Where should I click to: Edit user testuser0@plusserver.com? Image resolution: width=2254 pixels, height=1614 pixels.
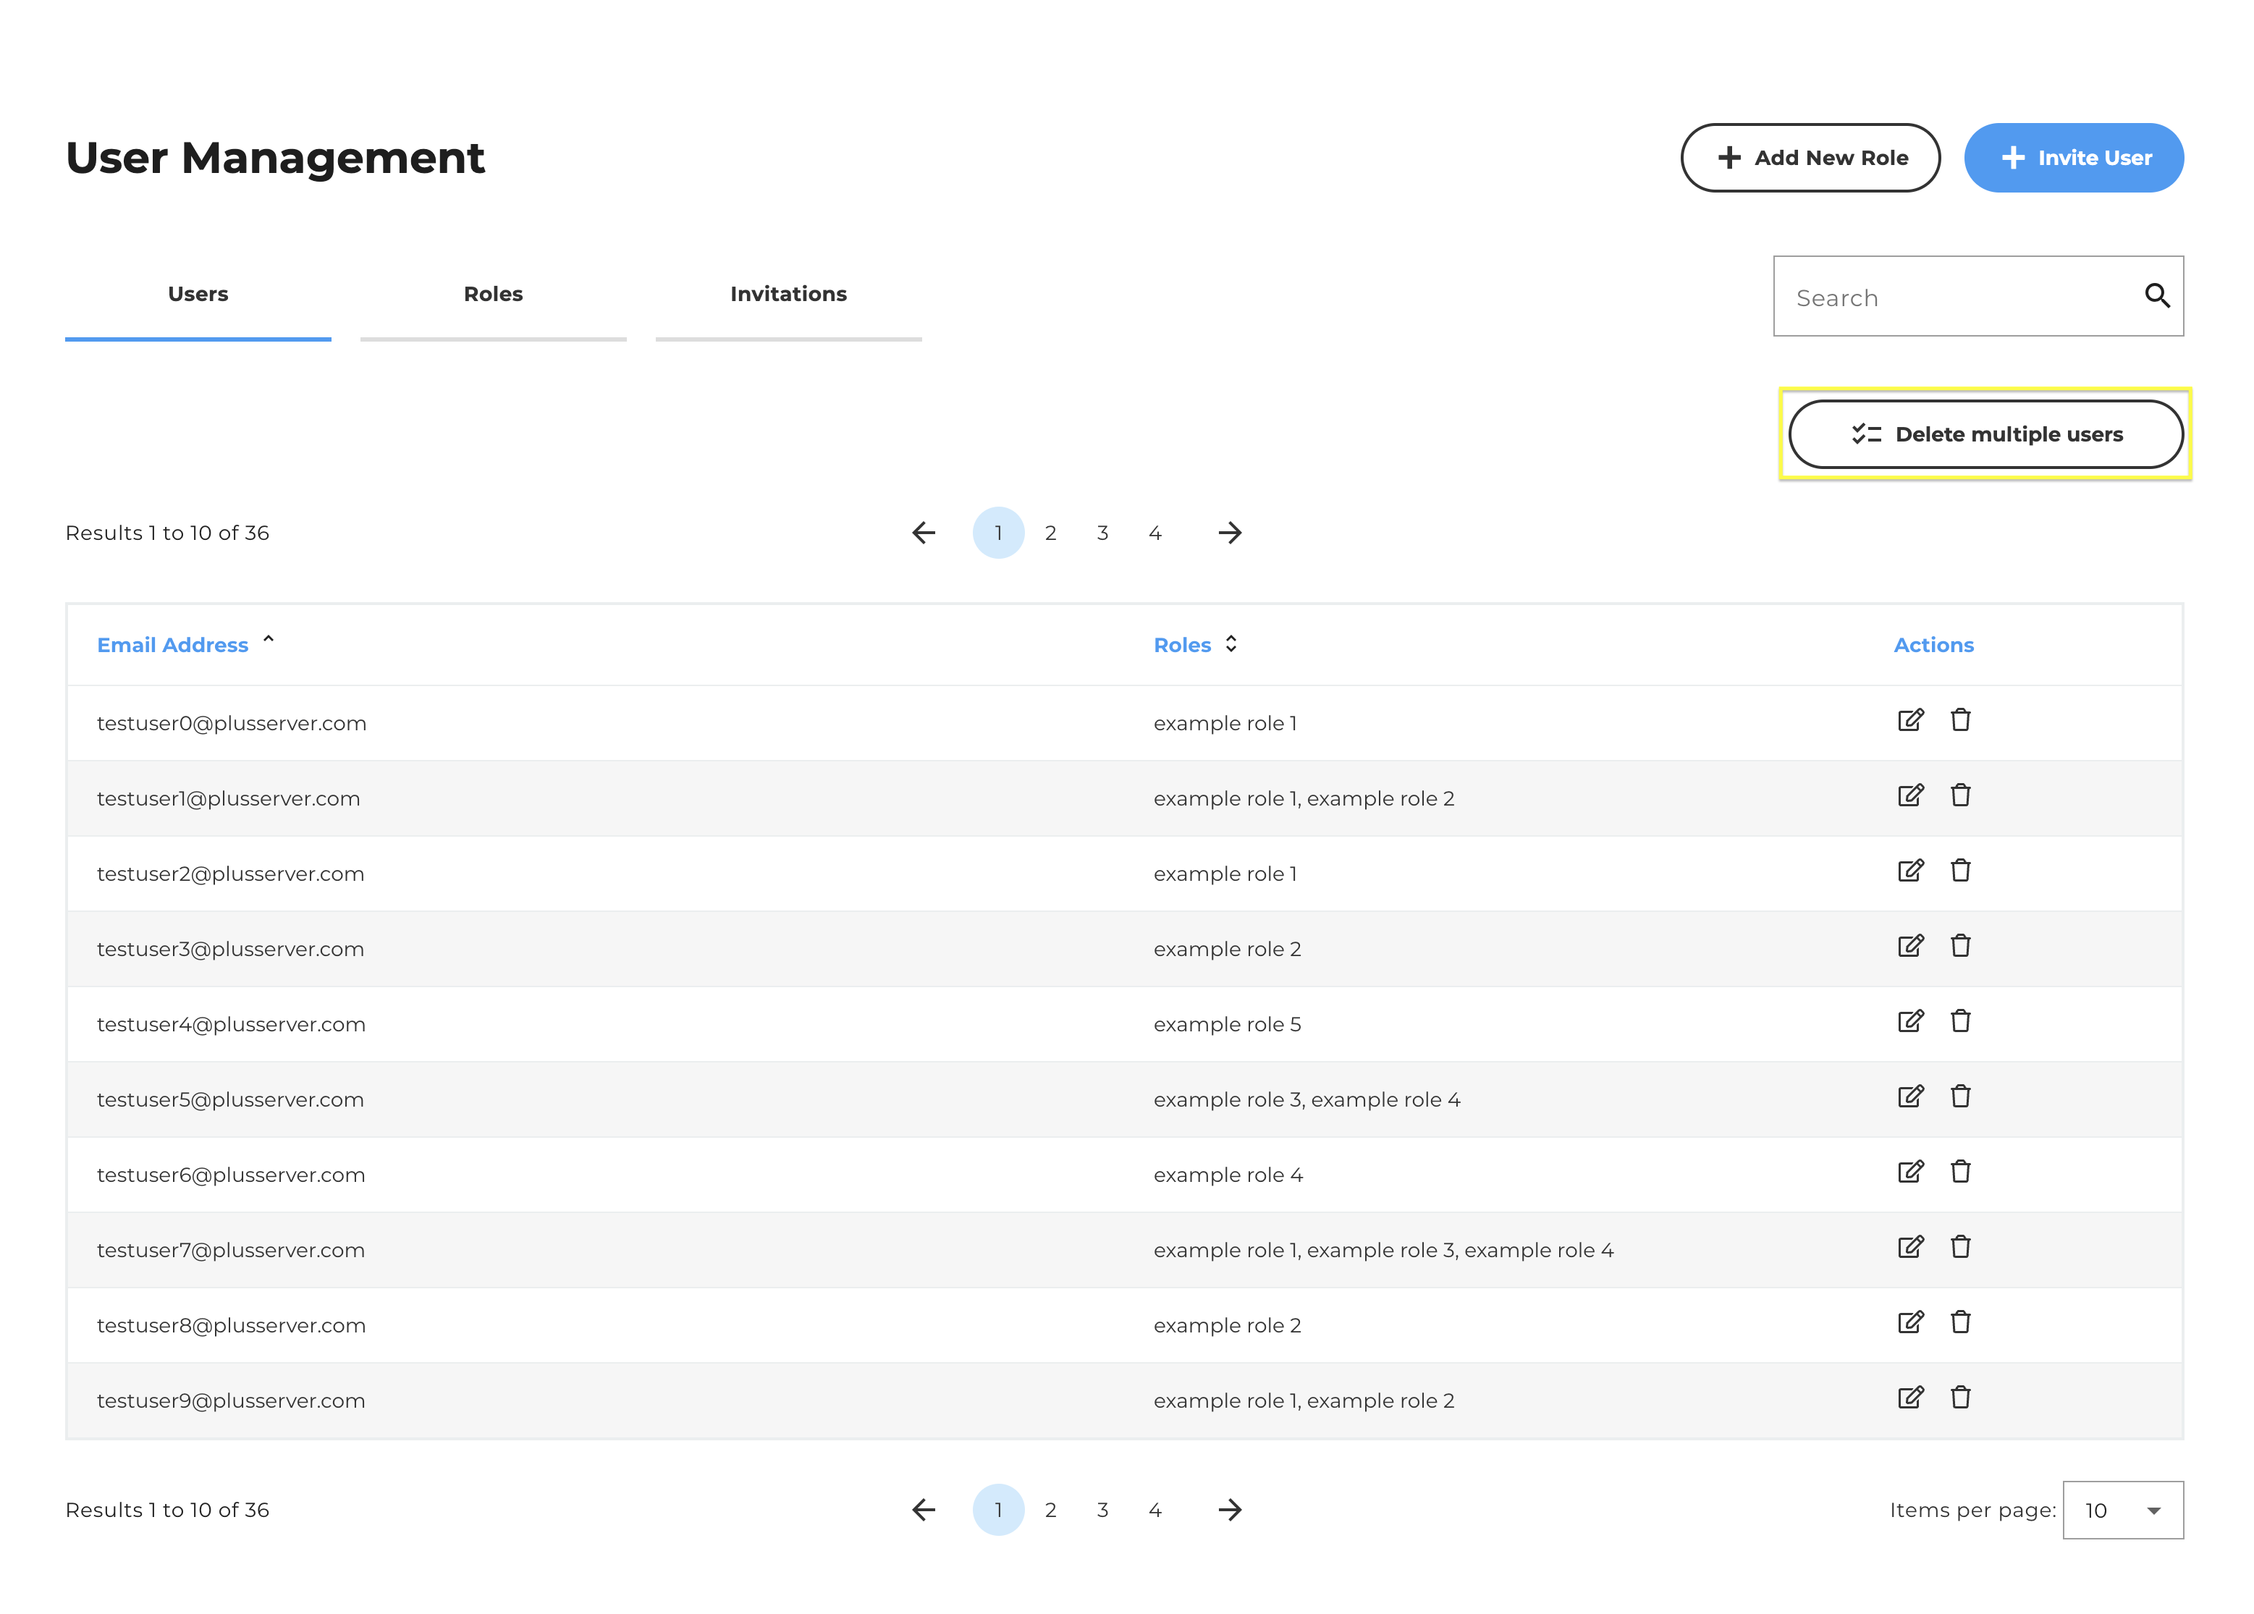tap(1910, 721)
